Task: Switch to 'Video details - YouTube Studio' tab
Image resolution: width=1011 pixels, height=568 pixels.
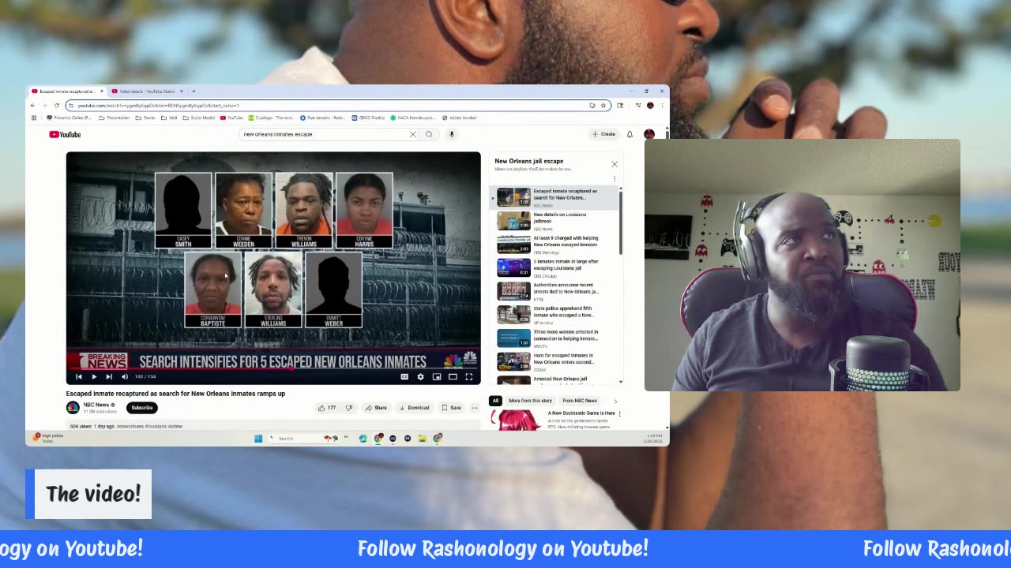Action: pos(148,92)
